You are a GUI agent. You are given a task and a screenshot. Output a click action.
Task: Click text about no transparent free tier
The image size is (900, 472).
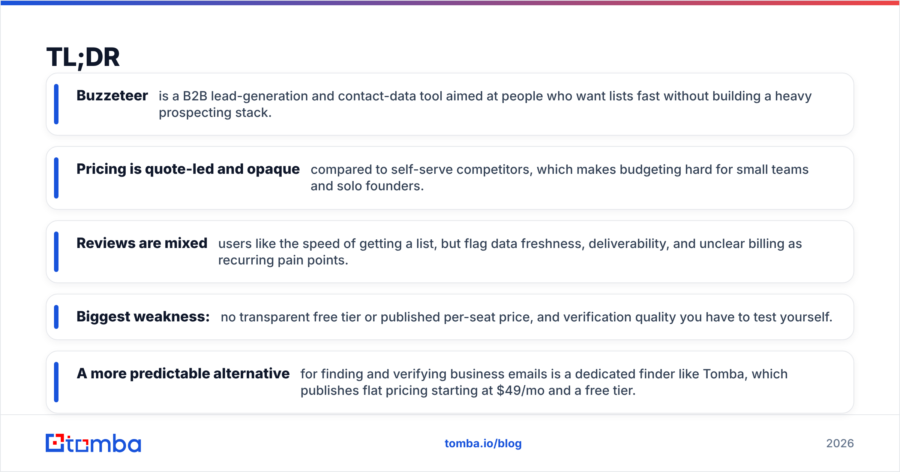click(526, 317)
